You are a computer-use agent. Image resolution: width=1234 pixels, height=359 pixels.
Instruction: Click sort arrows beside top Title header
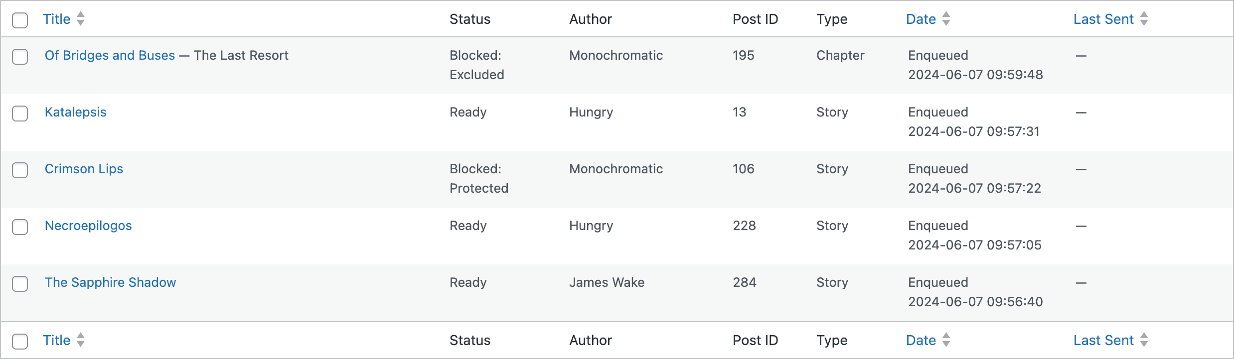coord(81,19)
